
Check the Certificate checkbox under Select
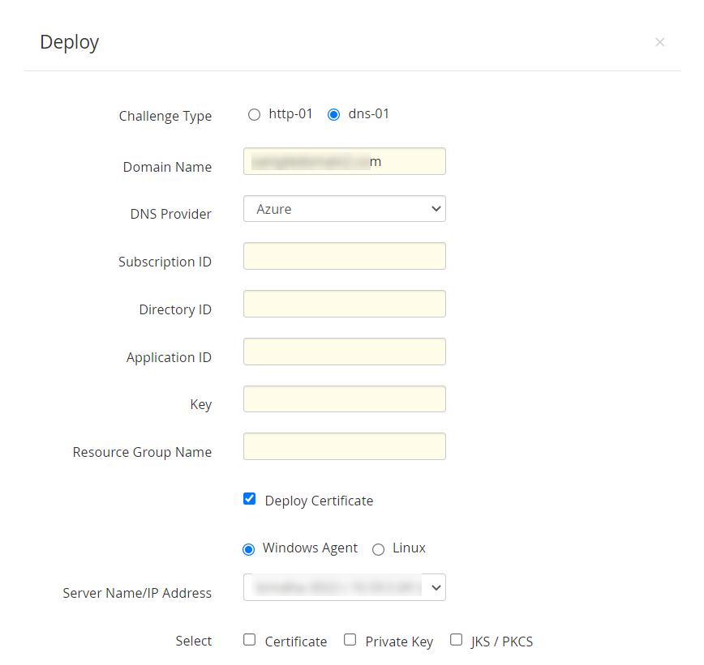click(249, 639)
